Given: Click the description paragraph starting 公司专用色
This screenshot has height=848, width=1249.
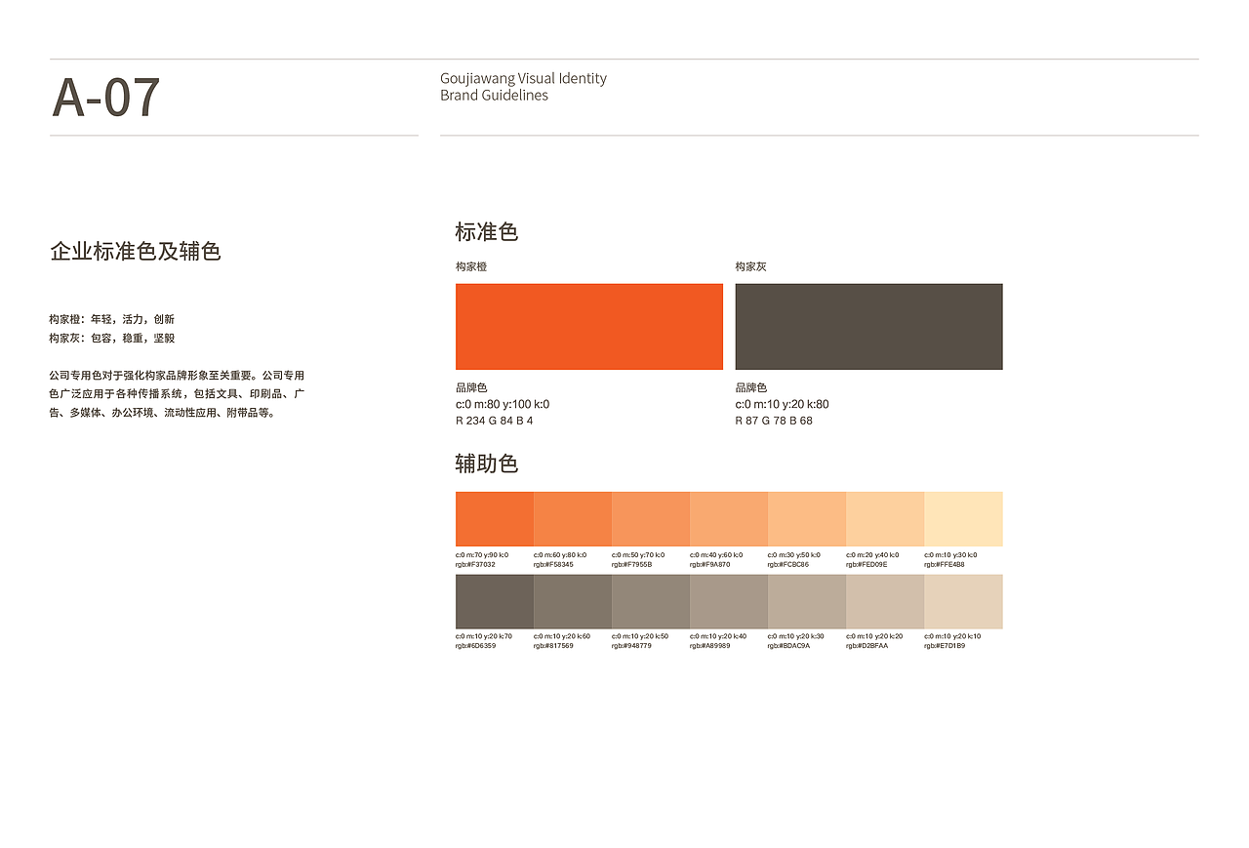Looking at the screenshot, I should pos(178,393).
